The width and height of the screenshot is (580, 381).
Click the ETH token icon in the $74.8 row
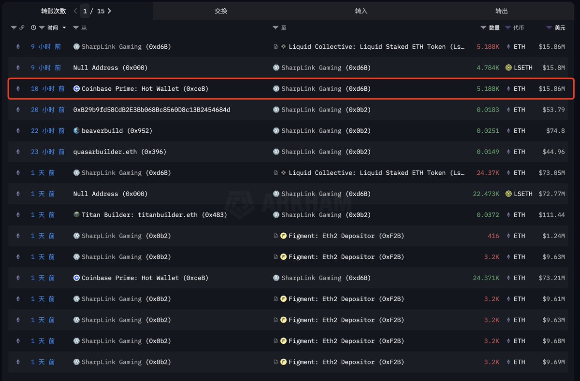click(508, 131)
